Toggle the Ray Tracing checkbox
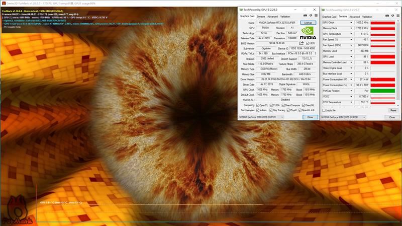402x226 pixels. click(x=271, y=110)
